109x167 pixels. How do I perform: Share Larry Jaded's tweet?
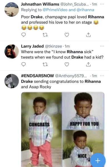pyautogui.click(x=88, y=64)
